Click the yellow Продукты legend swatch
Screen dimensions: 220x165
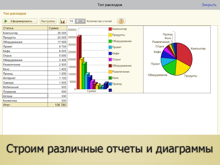[x=110, y=35]
